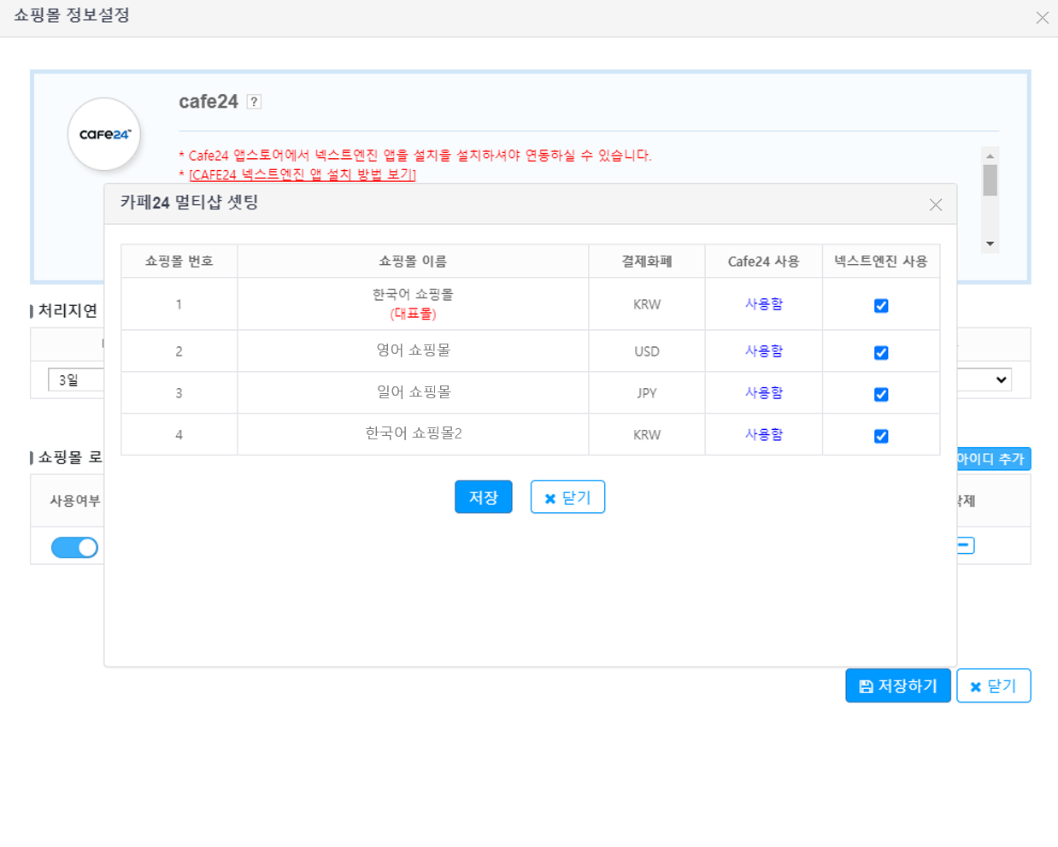Click the cafe24 logo icon
1058x847 pixels.
click(x=104, y=134)
